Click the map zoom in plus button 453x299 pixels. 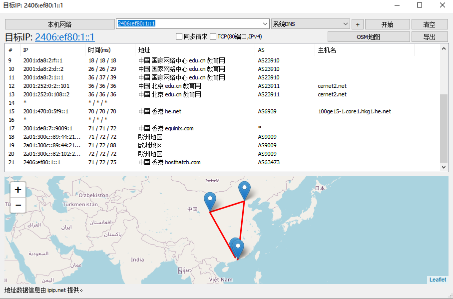coord(18,190)
